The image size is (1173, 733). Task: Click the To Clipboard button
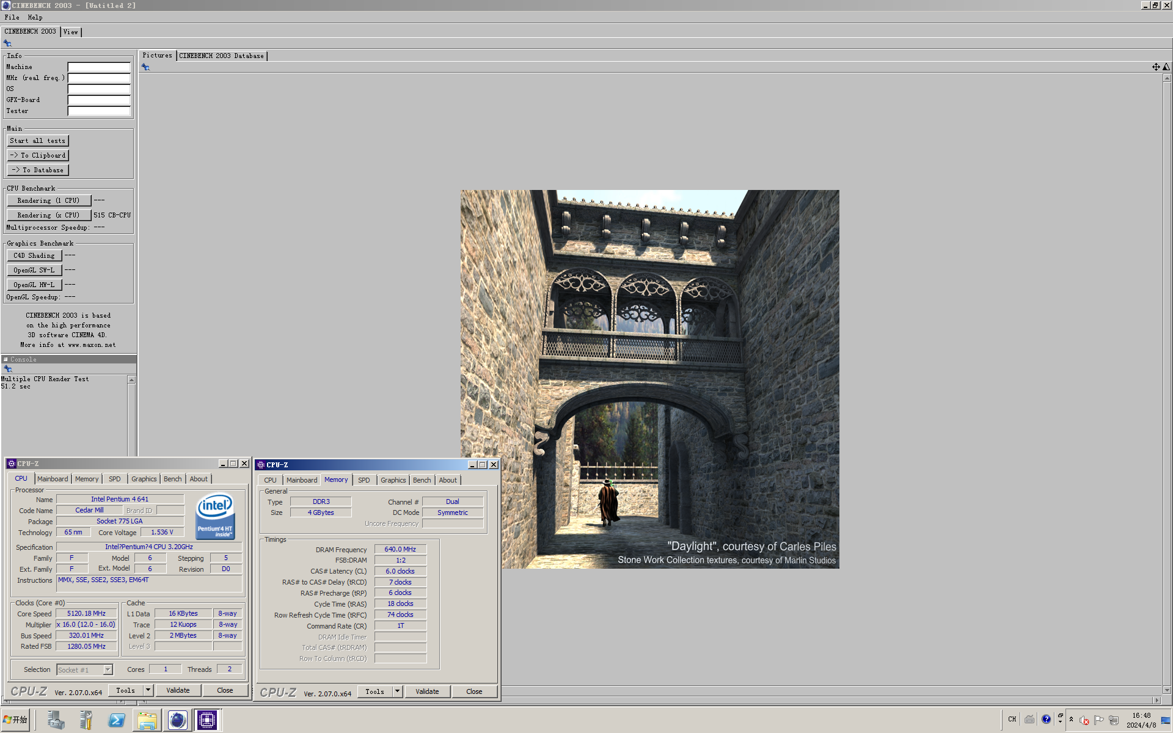point(37,155)
